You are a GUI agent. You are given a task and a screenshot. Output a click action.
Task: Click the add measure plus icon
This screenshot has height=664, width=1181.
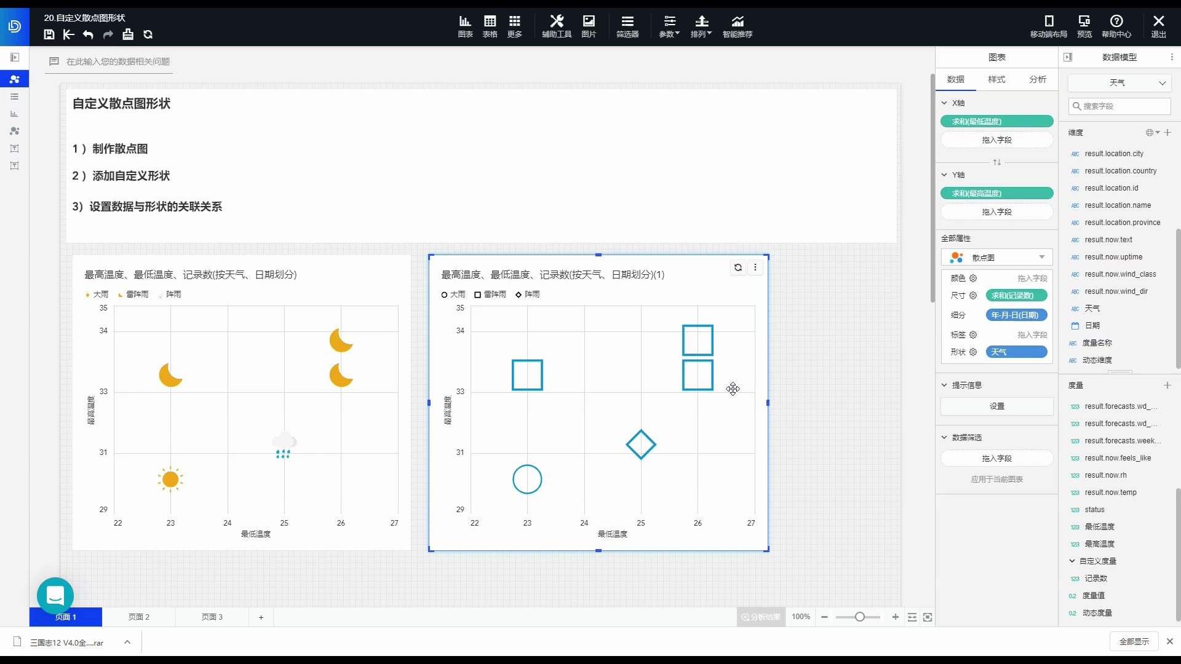tap(1167, 385)
